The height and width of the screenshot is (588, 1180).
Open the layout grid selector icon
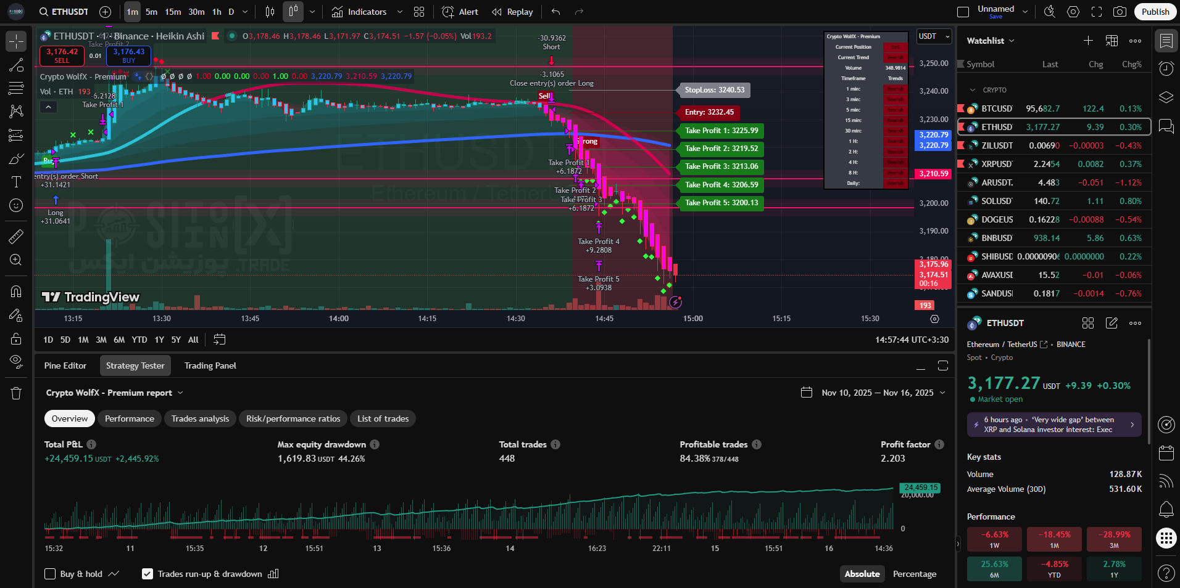pyautogui.click(x=419, y=12)
